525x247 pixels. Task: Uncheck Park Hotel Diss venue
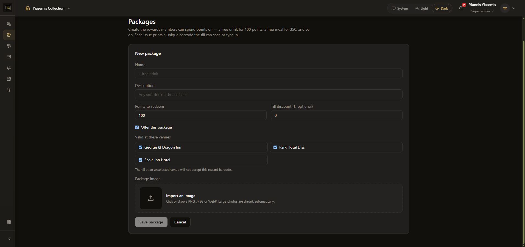tap(275, 147)
